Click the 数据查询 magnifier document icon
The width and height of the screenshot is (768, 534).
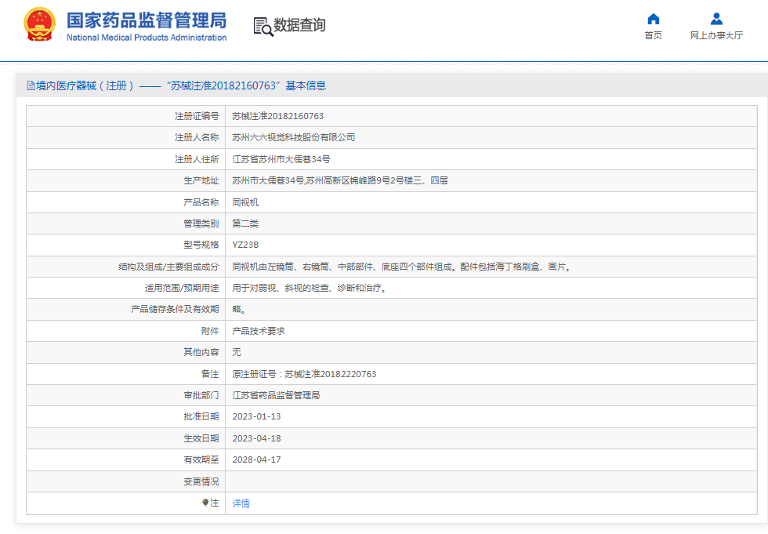click(263, 26)
